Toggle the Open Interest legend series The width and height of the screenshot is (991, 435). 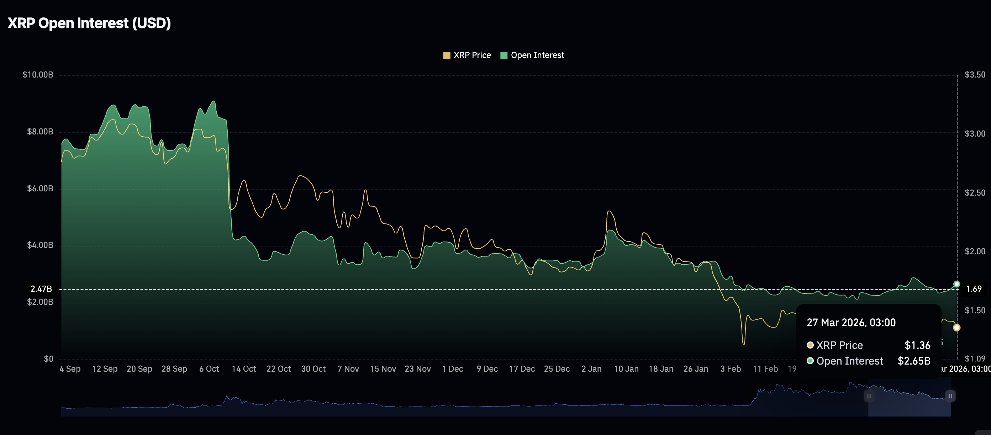(x=532, y=55)
